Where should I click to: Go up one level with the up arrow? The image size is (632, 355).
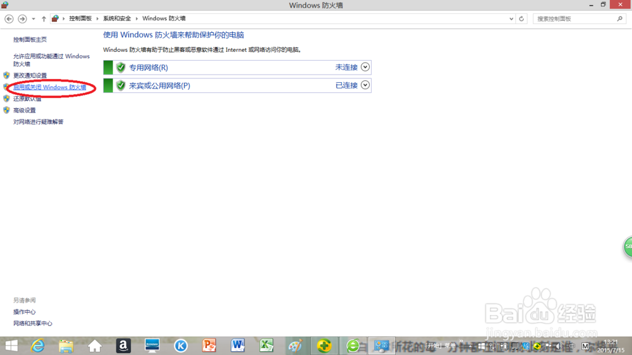[x=44, y=18]
